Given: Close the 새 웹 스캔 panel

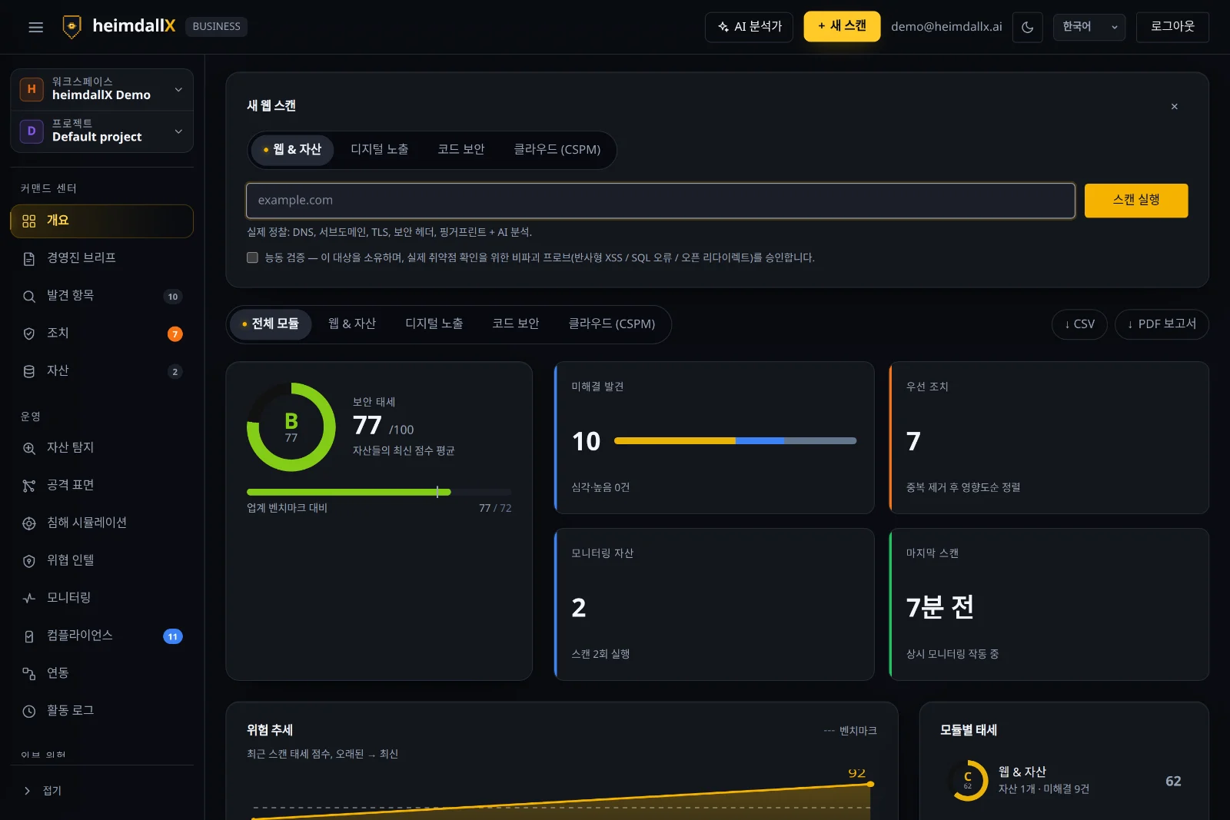Looking at the screenshot, I should point(1174,106).
